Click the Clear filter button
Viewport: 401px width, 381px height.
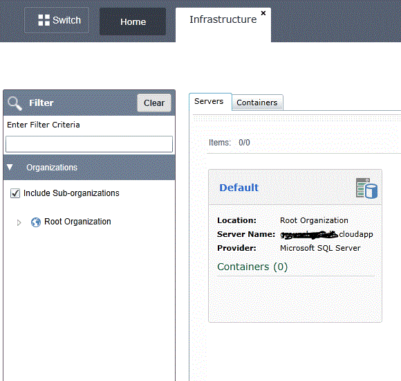coord(154,103)
